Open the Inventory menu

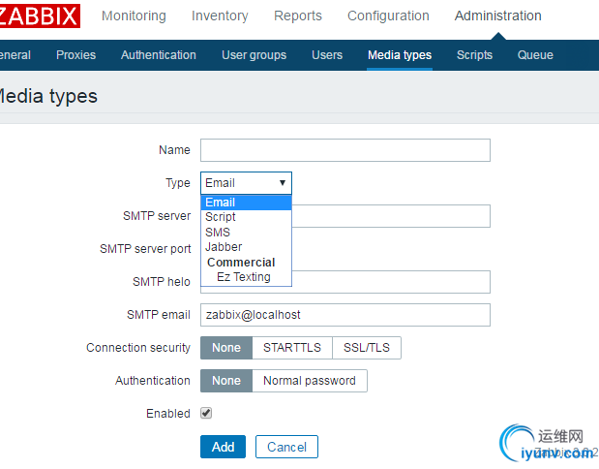pyautogui.click(x=220, y=16)
